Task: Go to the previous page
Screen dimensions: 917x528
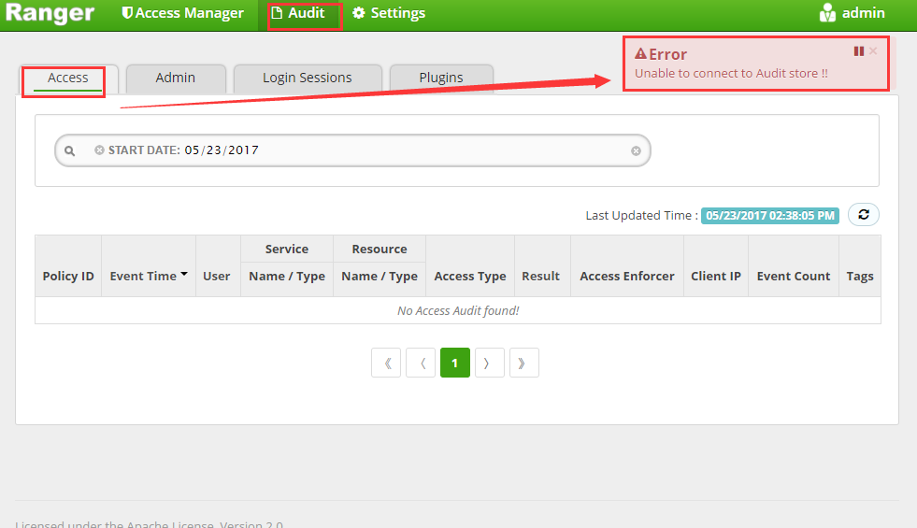Action: click(421, 363)
